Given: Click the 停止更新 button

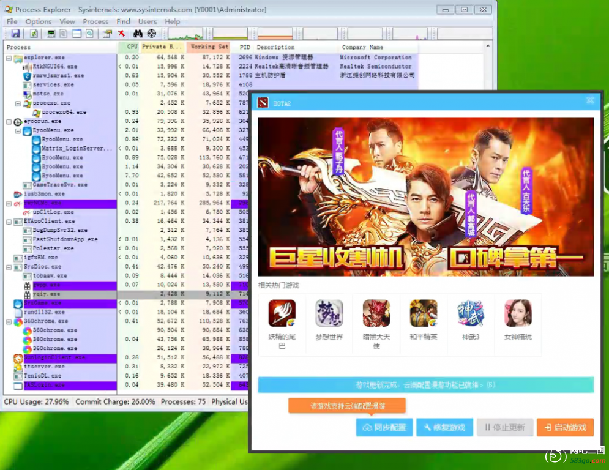Looking at the screenshot, I should 505,427.
